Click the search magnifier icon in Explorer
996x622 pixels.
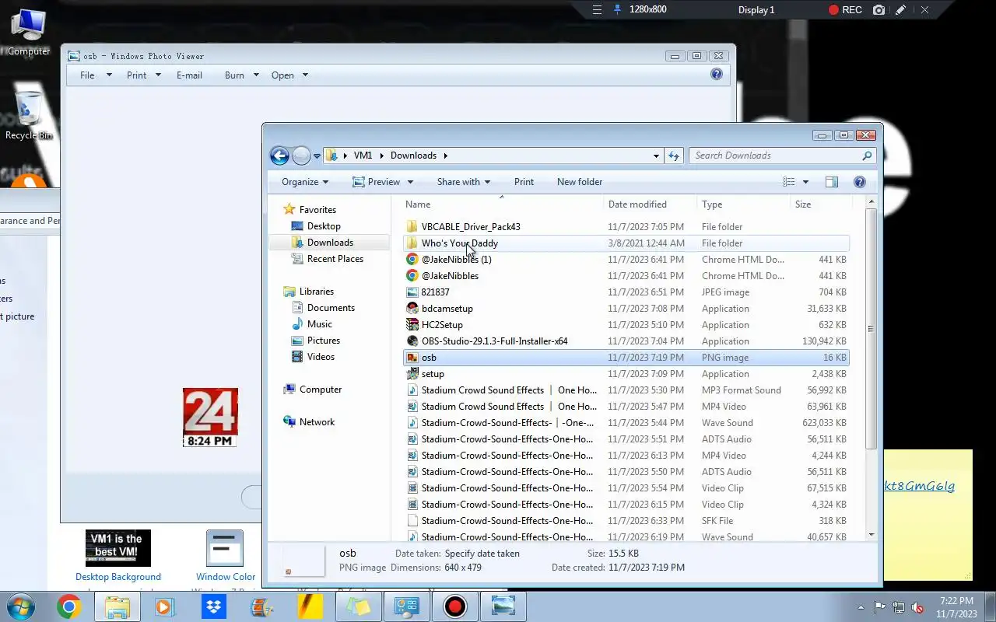[x=867, y=155]
